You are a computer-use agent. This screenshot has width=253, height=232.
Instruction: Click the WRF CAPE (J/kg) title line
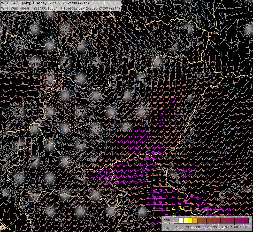[x=45, y=3]
